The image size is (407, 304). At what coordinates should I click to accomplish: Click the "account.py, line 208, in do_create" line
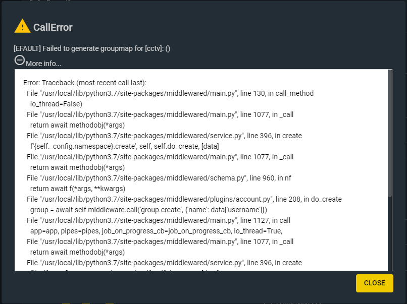184,199
